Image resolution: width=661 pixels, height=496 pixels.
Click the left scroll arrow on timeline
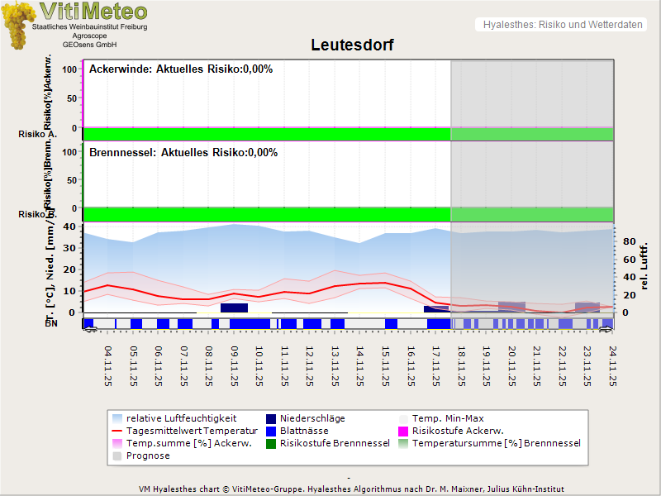90,329
